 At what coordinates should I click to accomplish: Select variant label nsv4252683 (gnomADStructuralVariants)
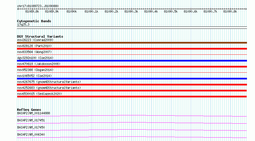click(x=49, y=88)
